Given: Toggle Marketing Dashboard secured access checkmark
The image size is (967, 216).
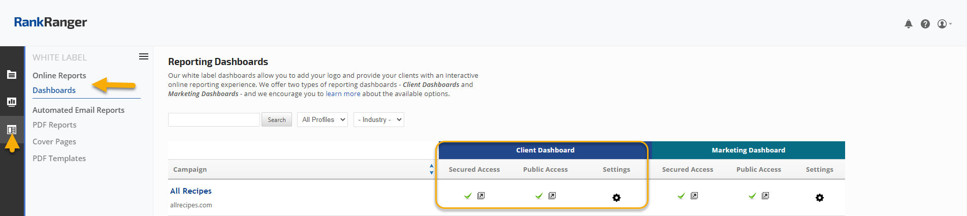Looking at the screenshot, I should [x=681, y=196].
